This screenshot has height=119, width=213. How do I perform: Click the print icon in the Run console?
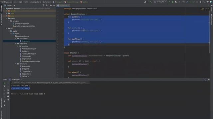coord(8,96)
